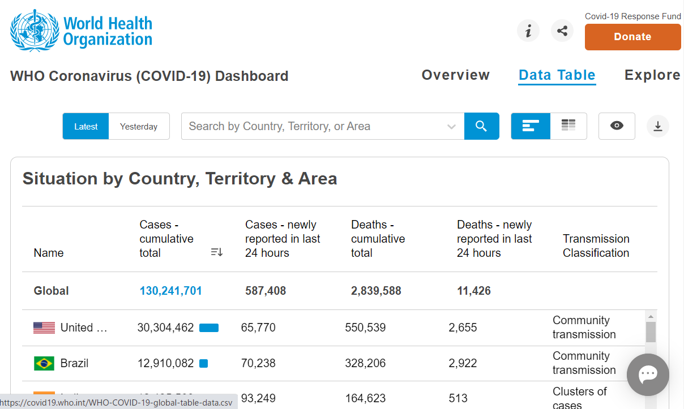
Task: Click the Global row label
Action: coord(52,291)
